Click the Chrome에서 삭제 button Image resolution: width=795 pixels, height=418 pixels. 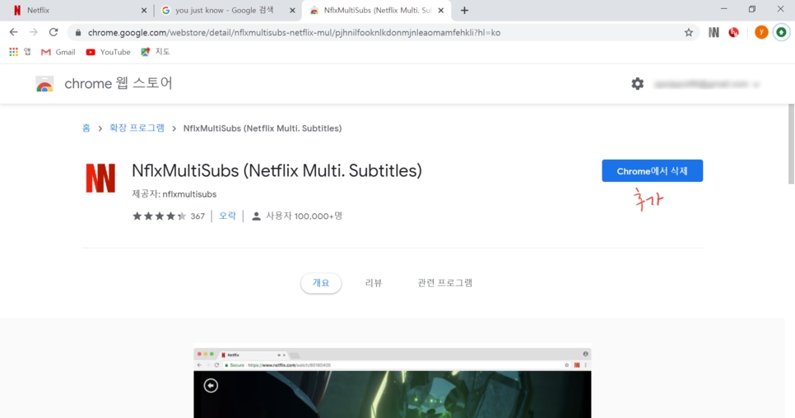(652, 171)
